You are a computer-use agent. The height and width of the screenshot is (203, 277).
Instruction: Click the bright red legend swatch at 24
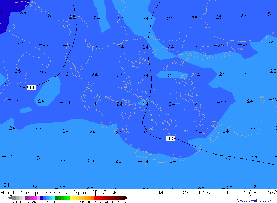pyautogui.click(x=96, y=198)
